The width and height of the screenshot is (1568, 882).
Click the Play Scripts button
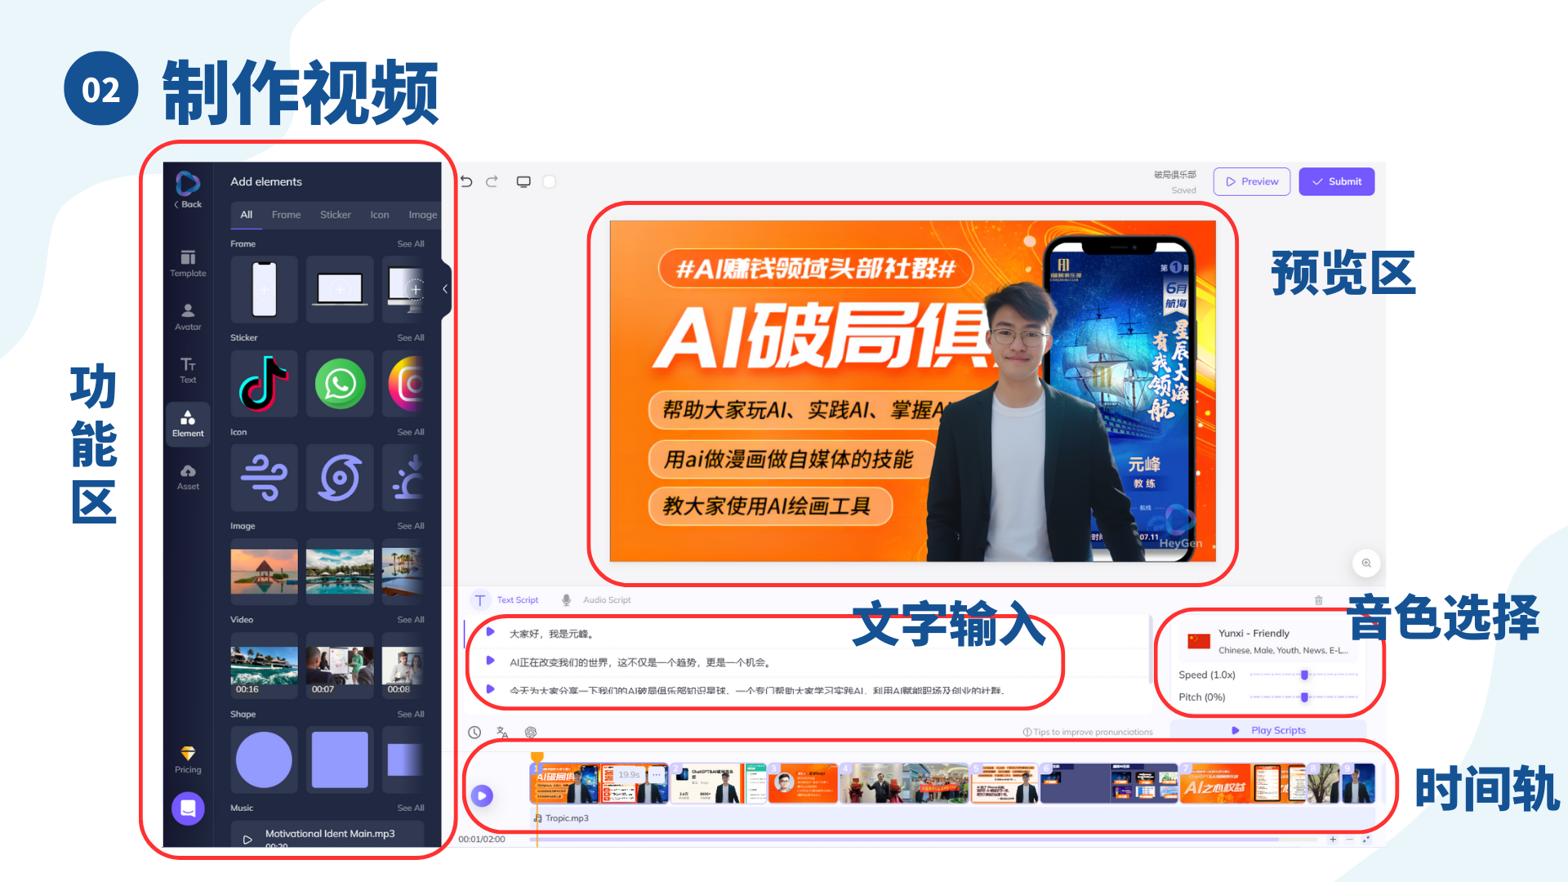click(1269, 731)
